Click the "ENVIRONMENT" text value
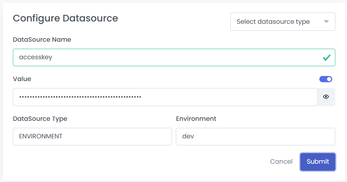 (x=40, y=137)
